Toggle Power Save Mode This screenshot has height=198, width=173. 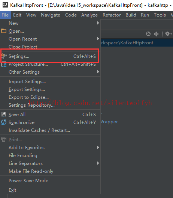[50, 180]
